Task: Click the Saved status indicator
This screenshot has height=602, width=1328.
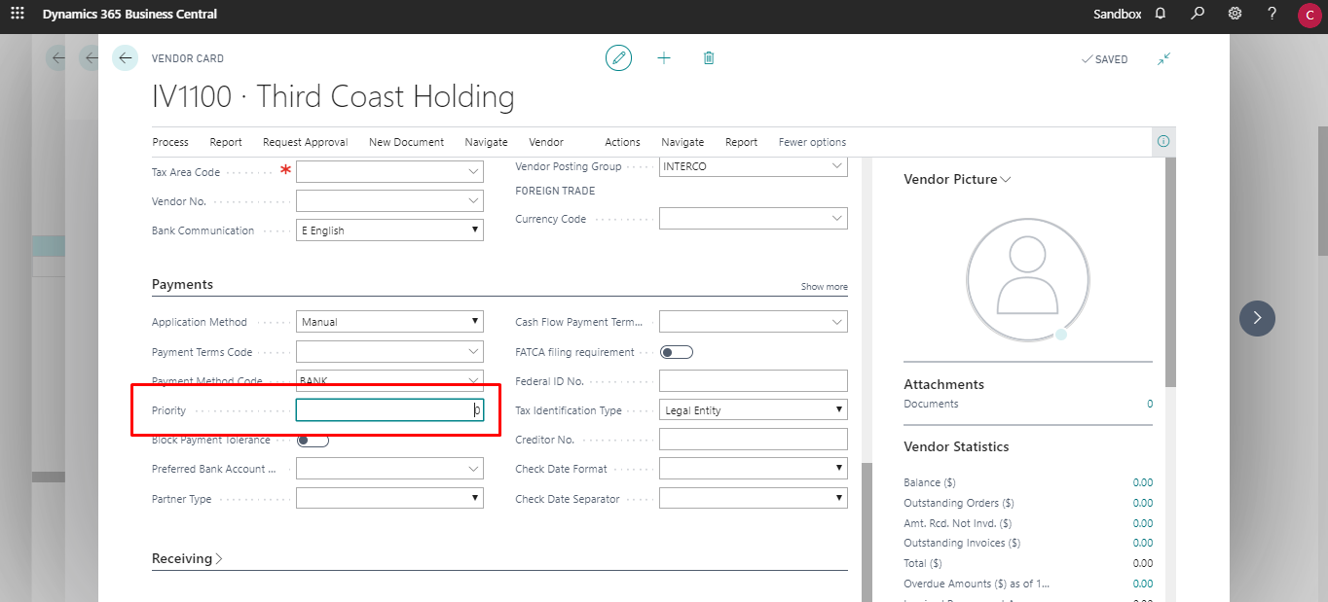Action: coord(1105,59)
